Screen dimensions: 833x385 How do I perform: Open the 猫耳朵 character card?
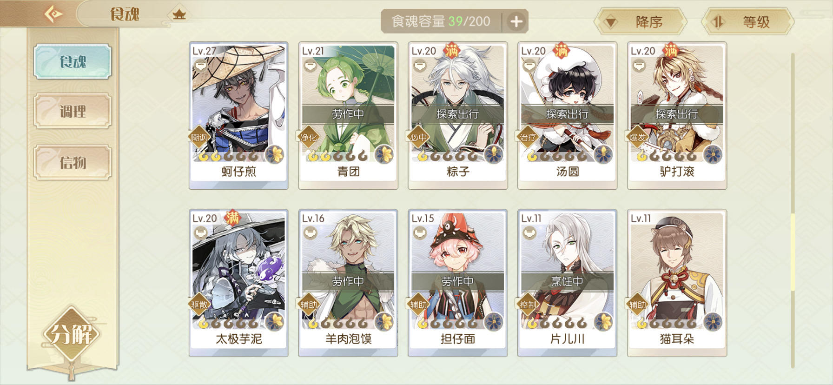677,283
